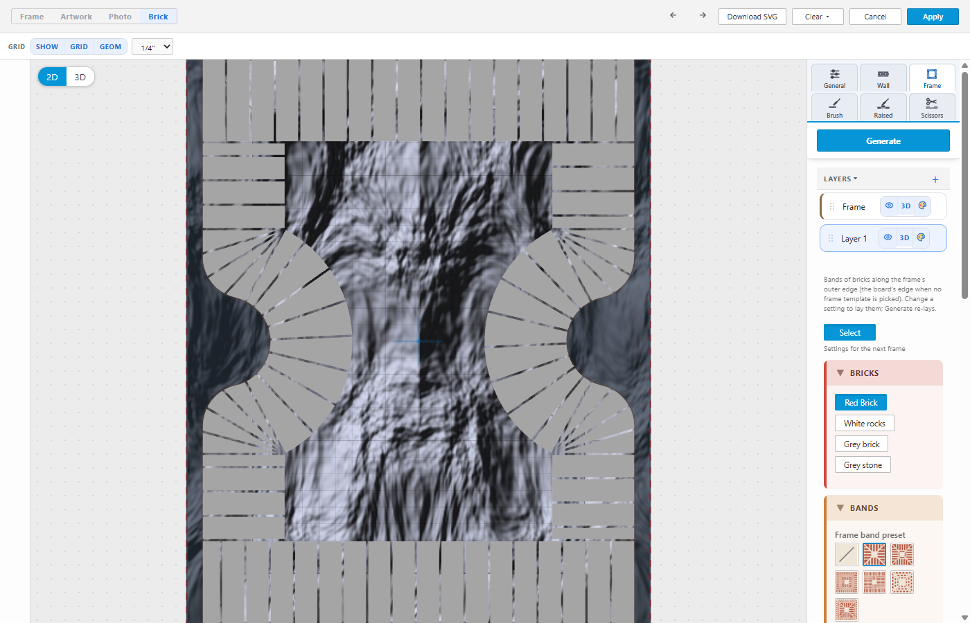
Task: Add a new layer with plus icon
Action: coord(935,179)
